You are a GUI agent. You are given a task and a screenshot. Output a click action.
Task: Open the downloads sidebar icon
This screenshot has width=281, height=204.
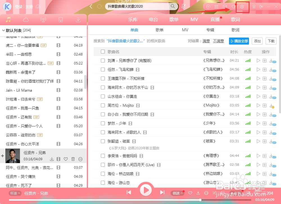point(78,20)
